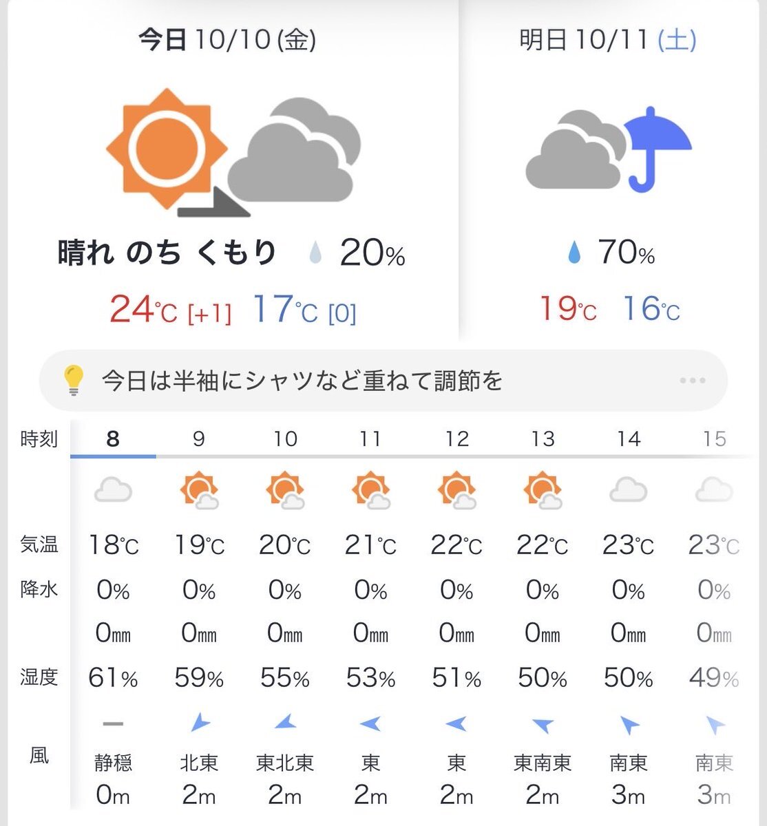The width and height of the screenshot is (767, 826).
Task: Click the northeast wind arrow at 9 o'clock
Action: (199, 723)
